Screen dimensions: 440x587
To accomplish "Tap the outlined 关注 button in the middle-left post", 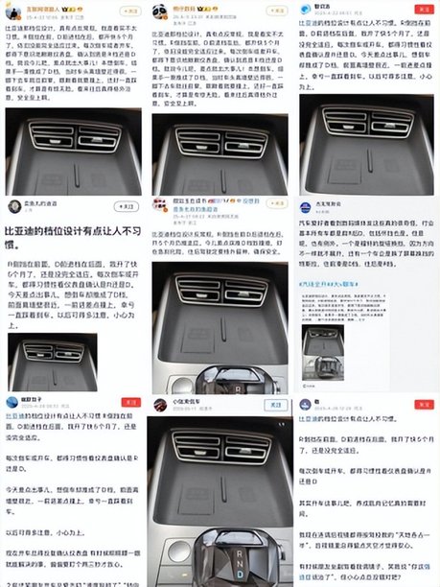I will click(127, 206).
